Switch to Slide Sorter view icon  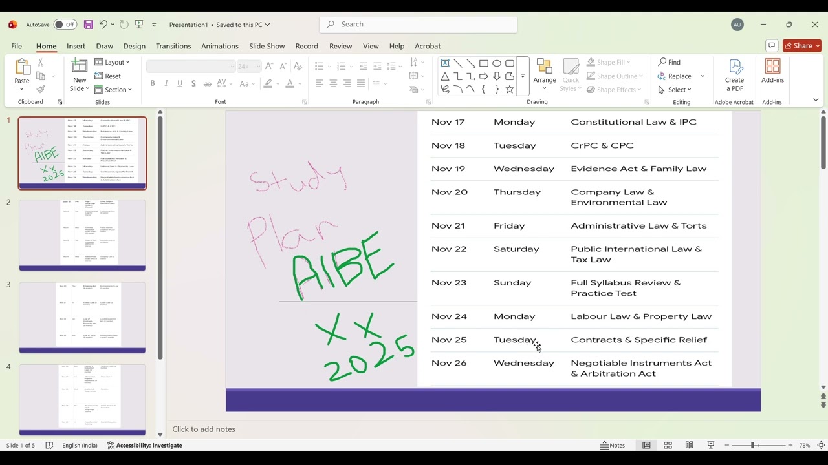tap(668, 445)
